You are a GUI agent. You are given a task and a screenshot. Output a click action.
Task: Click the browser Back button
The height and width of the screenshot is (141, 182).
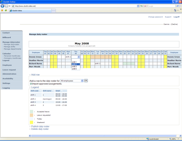click(3, 6)
